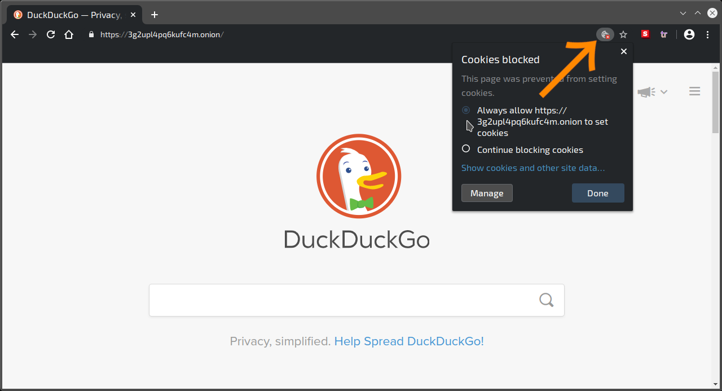The height and width of the screenshot is (391, 722).
Task: Click the DuckDuckGo duck logo
Action: [x=359, y=177]
